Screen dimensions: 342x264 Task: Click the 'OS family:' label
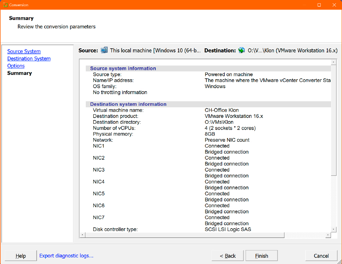pos(104,86)
